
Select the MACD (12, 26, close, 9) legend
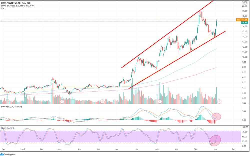12,107
